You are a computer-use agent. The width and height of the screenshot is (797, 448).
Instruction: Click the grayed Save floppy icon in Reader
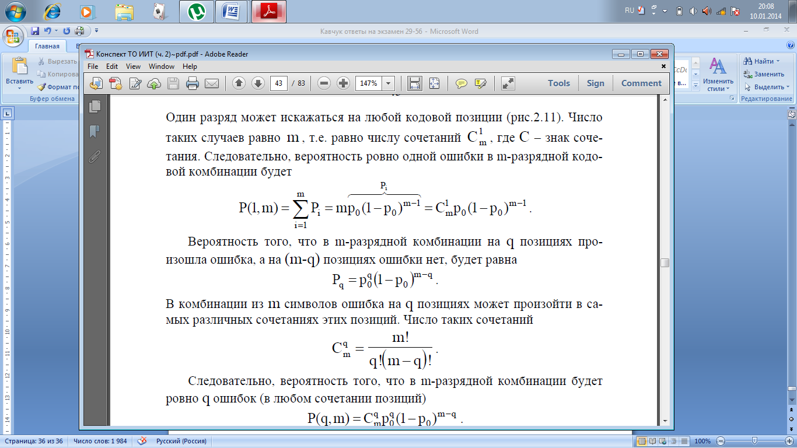[x=173, y=83]
